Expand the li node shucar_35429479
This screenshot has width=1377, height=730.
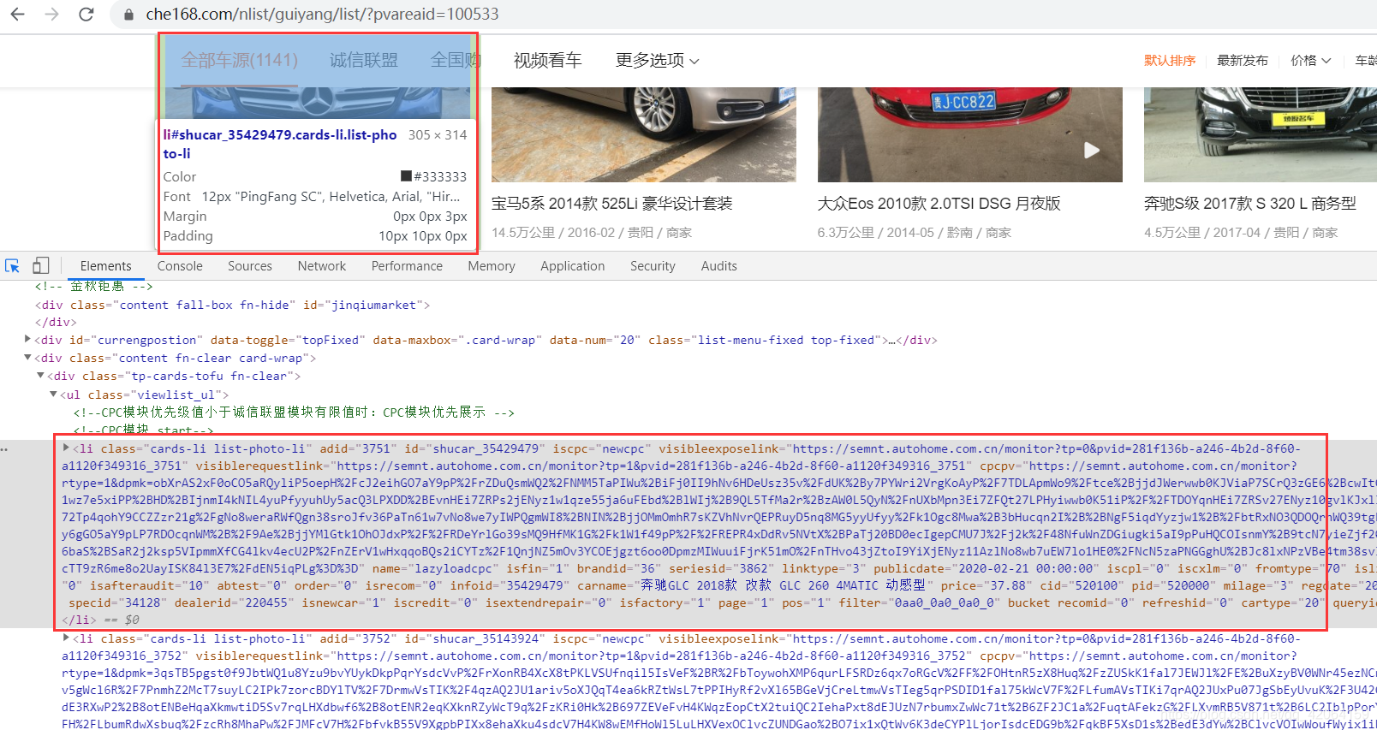pos(66,448)
